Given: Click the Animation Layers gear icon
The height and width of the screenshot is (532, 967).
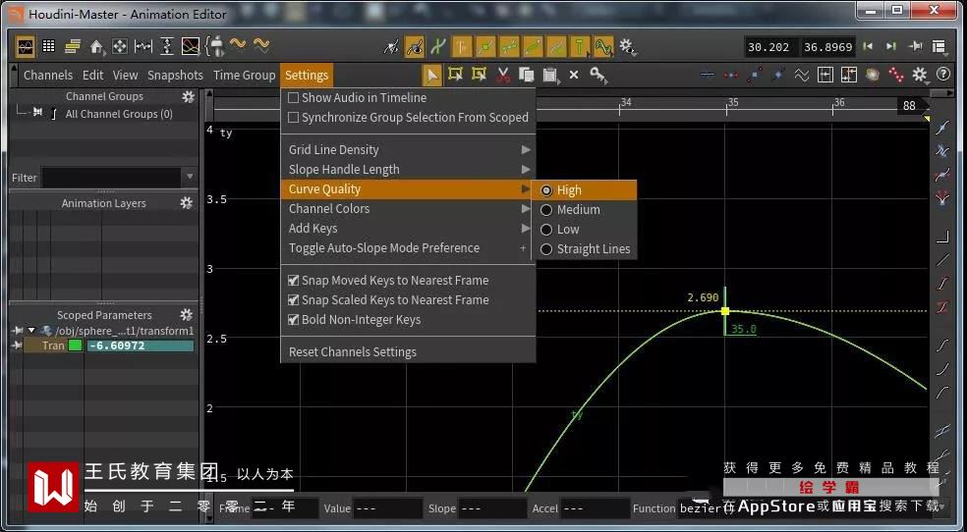Looking at the screenshot, I should click(187, 203).
